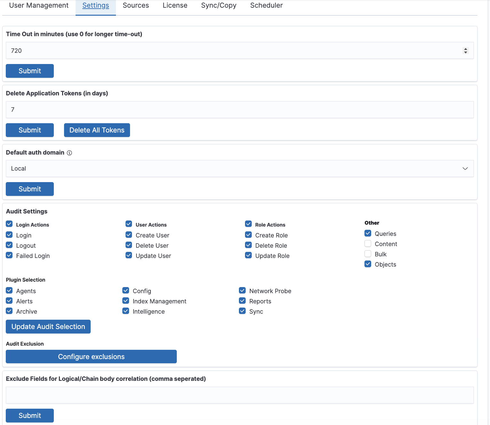Uncheck the Delete Role checkbox
This screenshot has width=490, height=425.
coord(248,245)
